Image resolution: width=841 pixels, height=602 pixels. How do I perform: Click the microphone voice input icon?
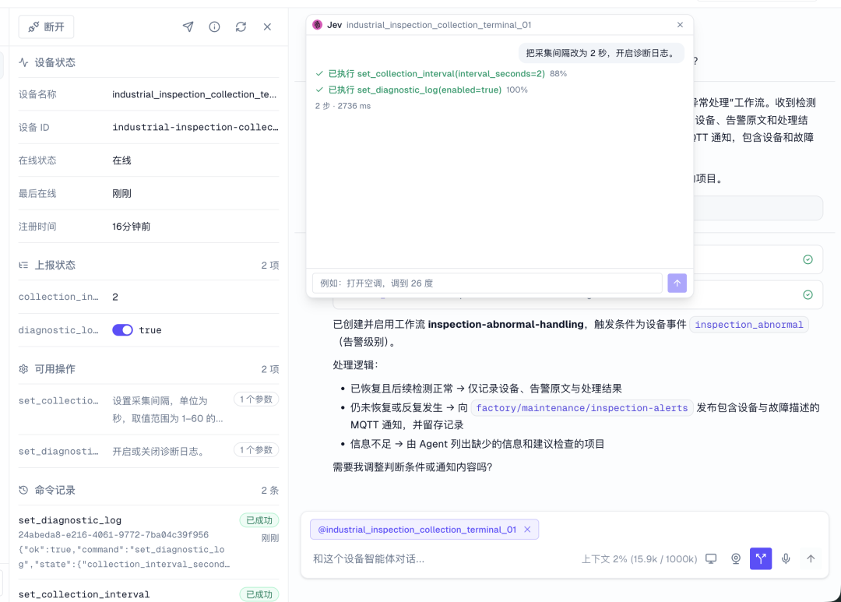point(786,558)
